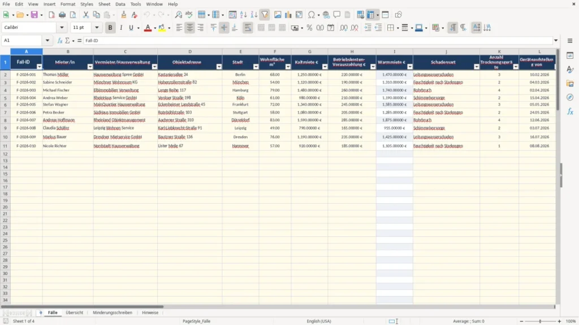579x325 pixels.
Task: Click the Print icon
Action: coord(62,15)
